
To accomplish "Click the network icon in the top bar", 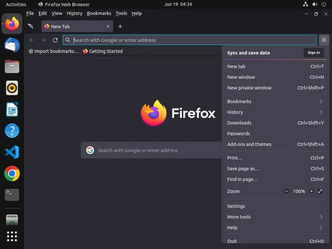I will pyautogui.click(x=305, y=4).
